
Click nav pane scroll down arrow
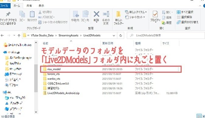coord(36,112)
